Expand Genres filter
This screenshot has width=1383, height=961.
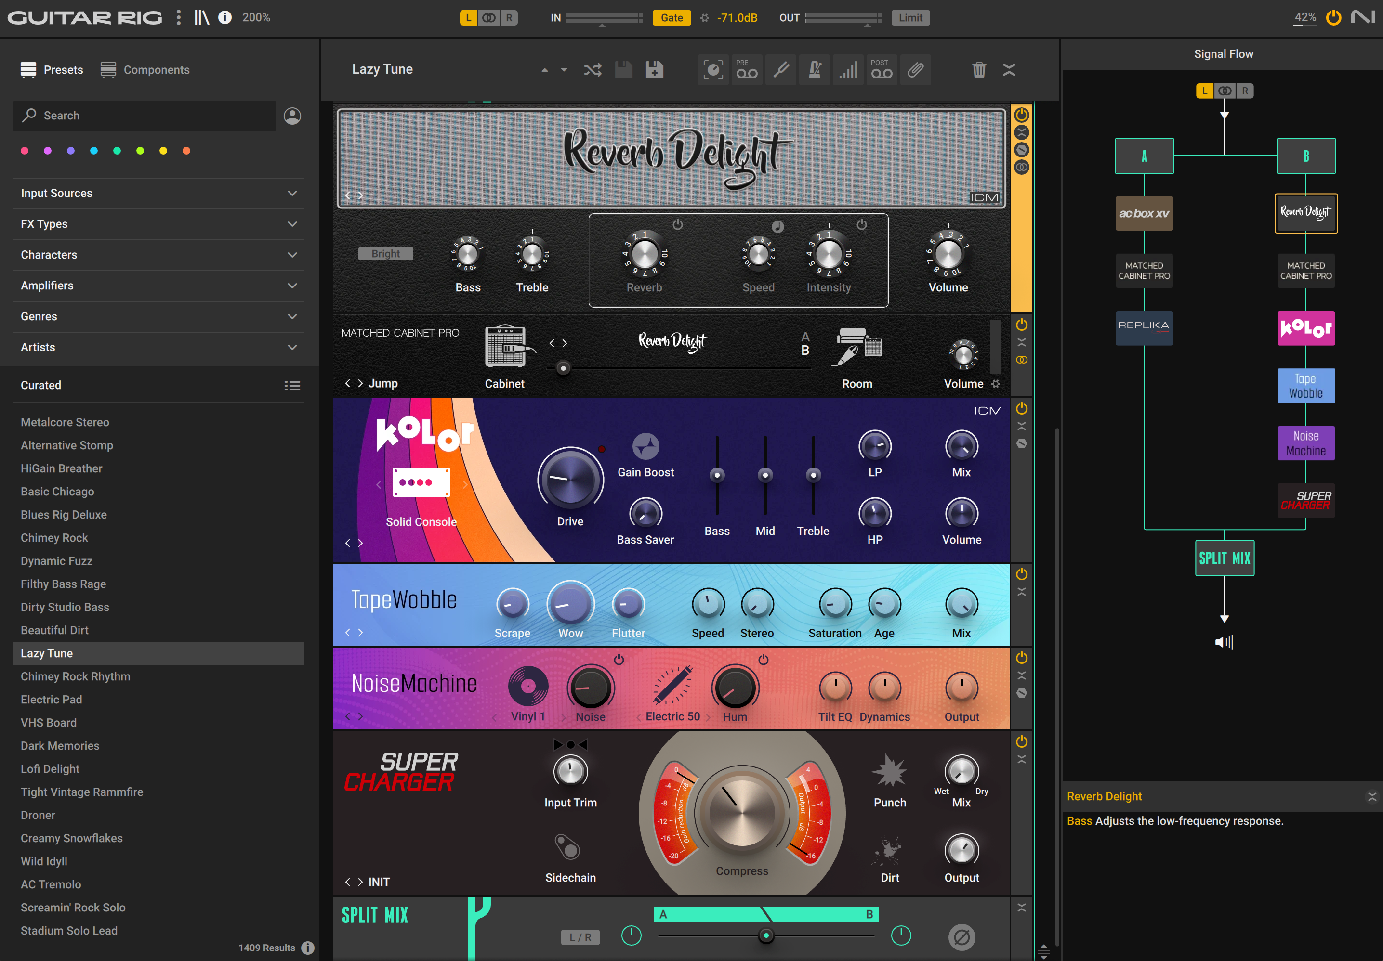point(158,316)
